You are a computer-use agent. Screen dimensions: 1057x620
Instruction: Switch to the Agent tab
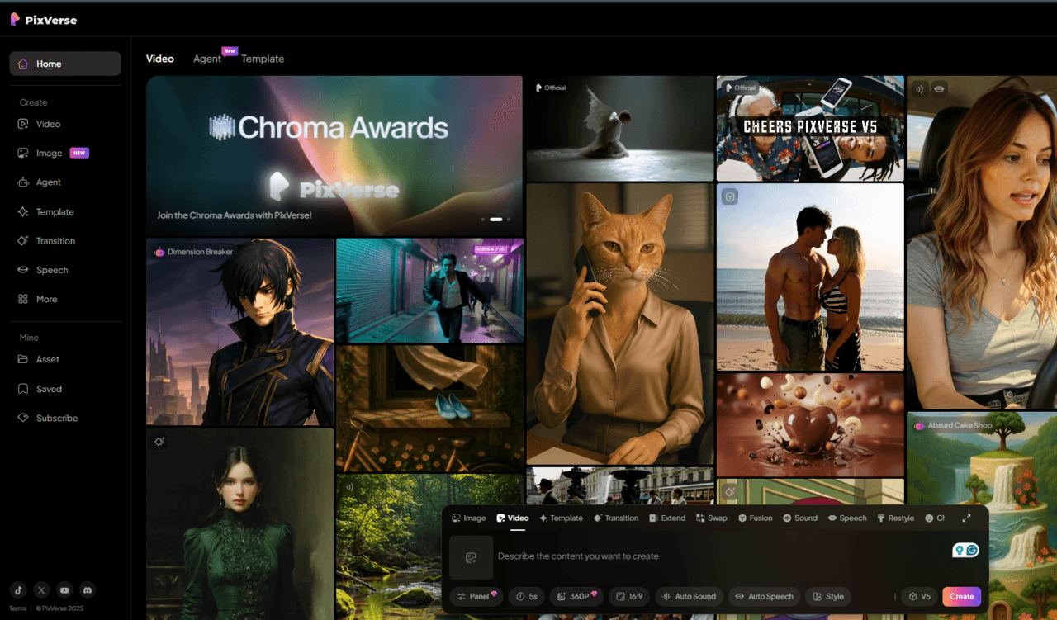(207, 59)
